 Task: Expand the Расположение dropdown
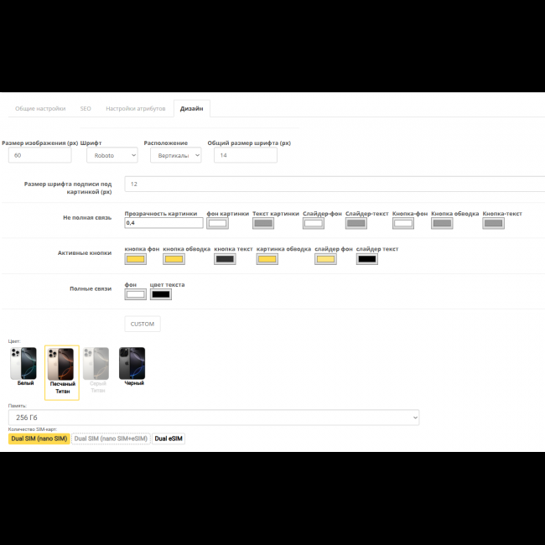175,155
